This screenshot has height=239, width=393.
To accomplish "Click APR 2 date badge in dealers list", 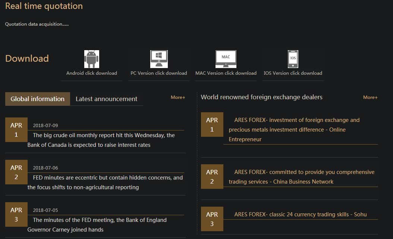I will click(212, 177).
